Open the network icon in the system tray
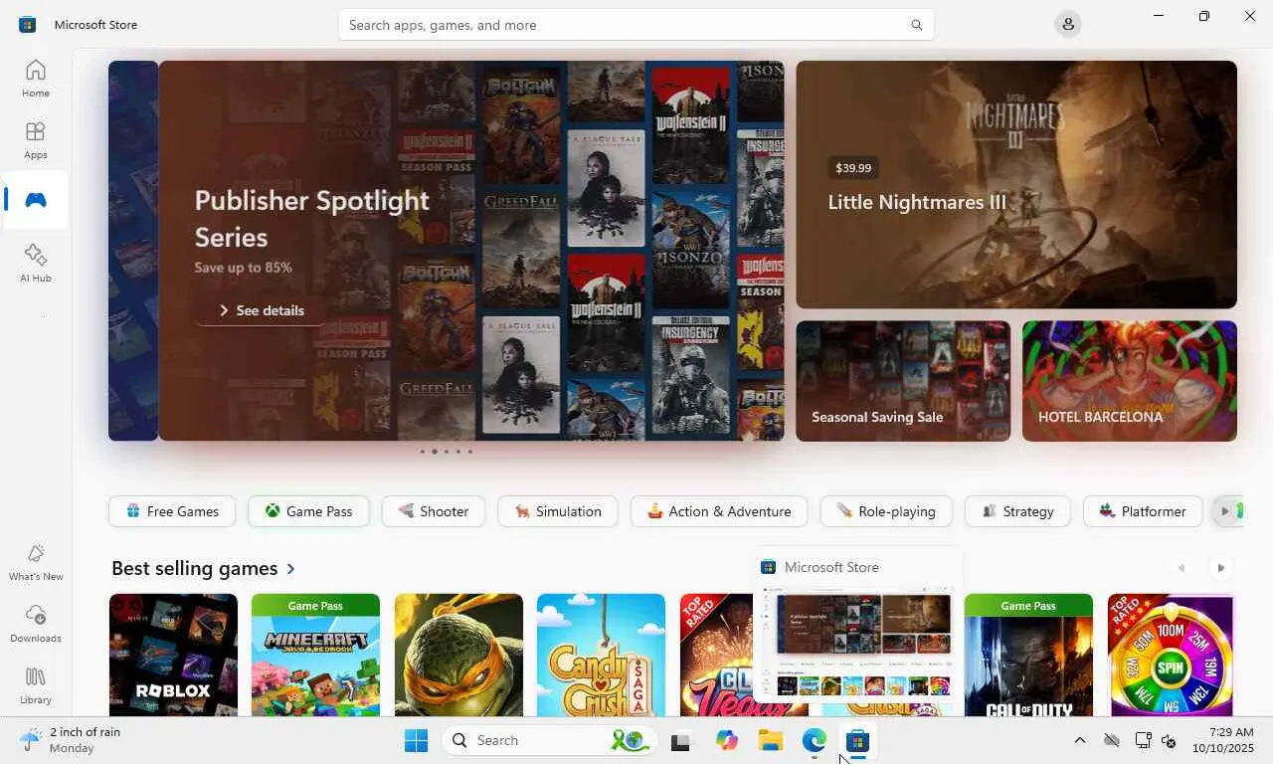1273x764 pixels. (x=1144, y=740)
